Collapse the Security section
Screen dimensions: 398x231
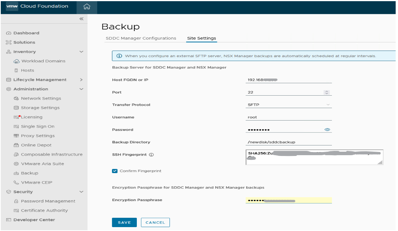click(81, 192)
